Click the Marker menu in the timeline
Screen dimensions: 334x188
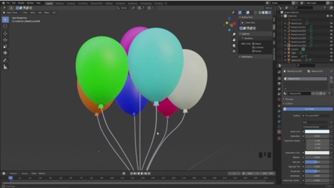click(42, 173)
